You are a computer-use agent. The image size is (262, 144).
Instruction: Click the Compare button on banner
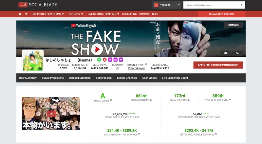click(233, 25)
